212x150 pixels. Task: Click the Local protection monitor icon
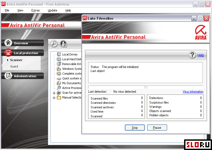click(x=8, y=53)
